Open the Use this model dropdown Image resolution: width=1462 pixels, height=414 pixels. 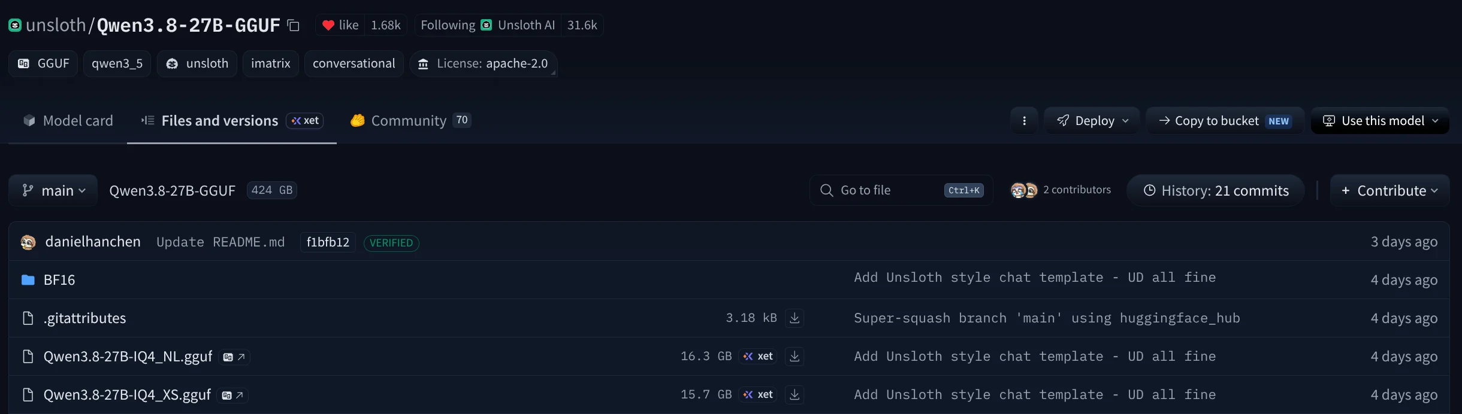1380,121
